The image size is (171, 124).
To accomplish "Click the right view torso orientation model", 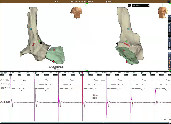I will pos(163,12).
